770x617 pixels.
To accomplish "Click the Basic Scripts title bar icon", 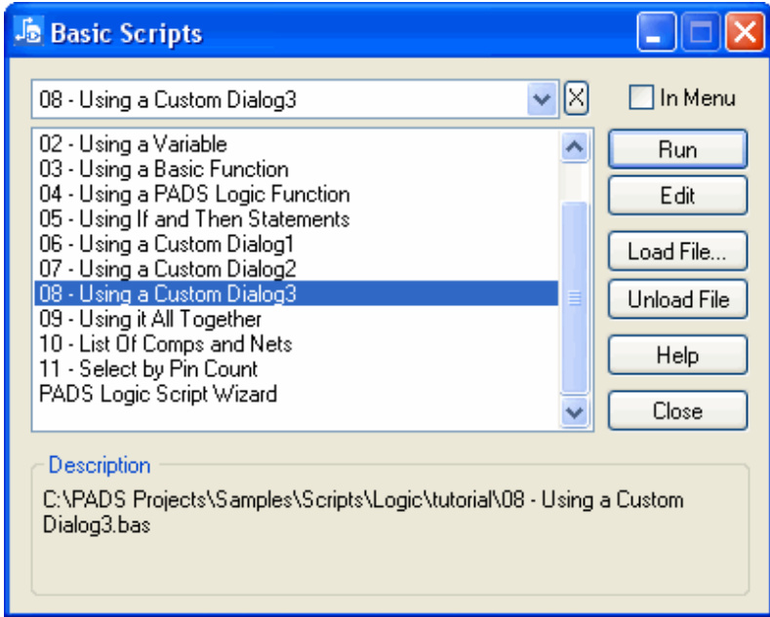I will [29, 33].
